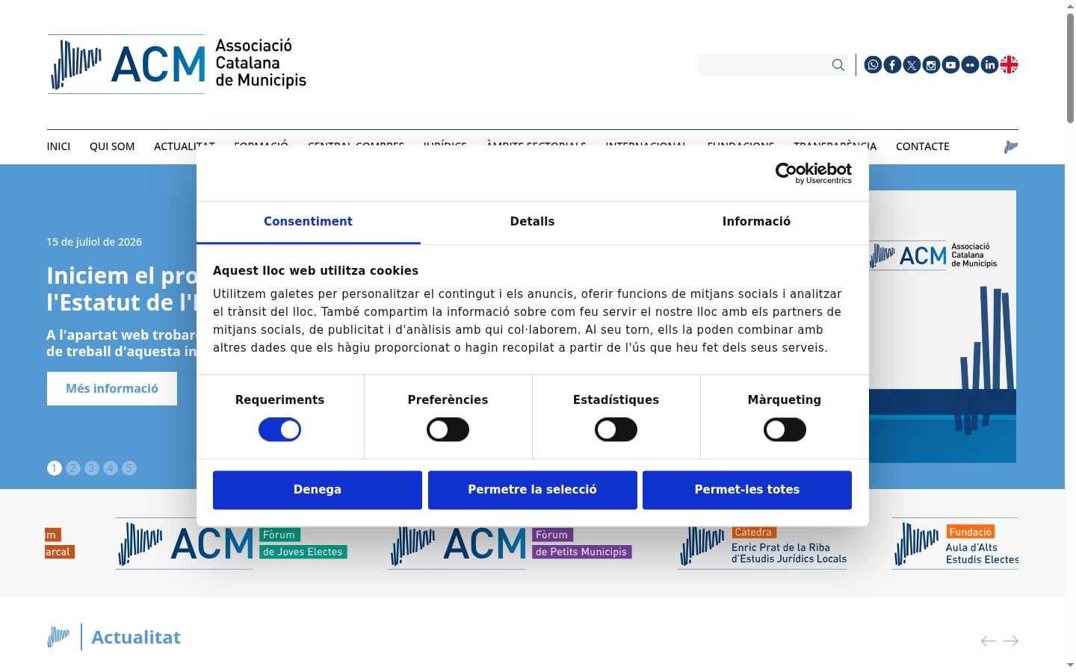
Task: Click the ACM banner image in slider
Action: click(942, 326)
